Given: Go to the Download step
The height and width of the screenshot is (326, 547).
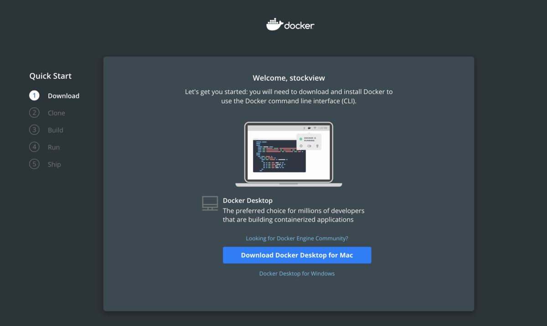Looking at the screenshot, I should pos(63,96).
